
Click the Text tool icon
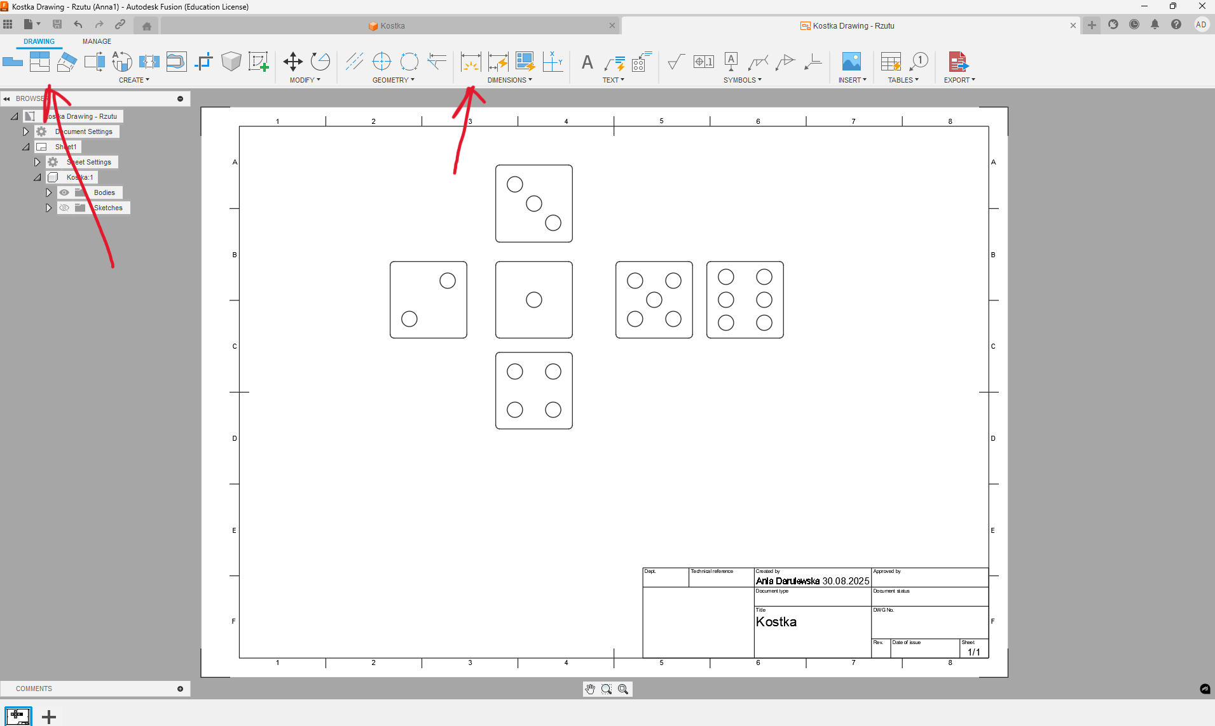(x=587, y=62)
